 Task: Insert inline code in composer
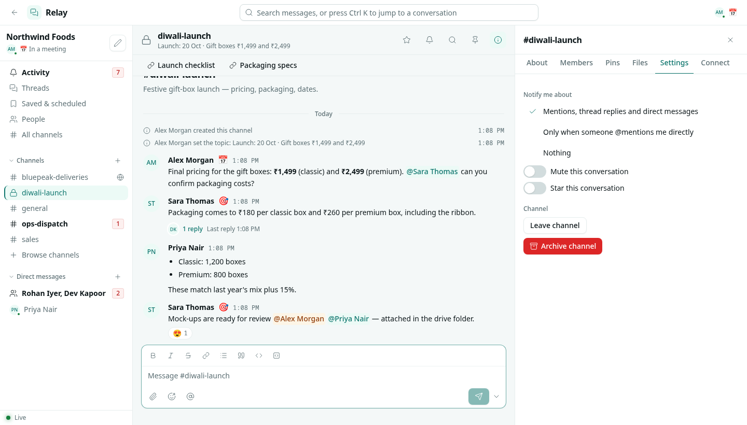tap(259, 356)
